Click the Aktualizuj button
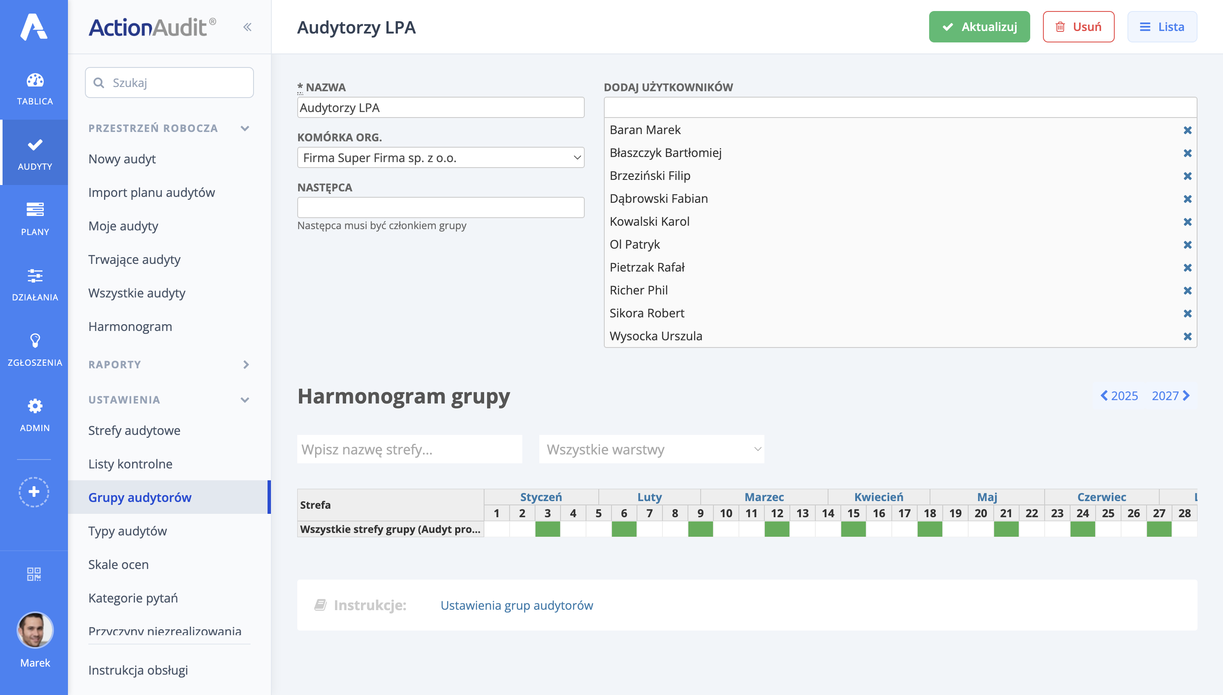1223x695 pixels. [979, 27]
